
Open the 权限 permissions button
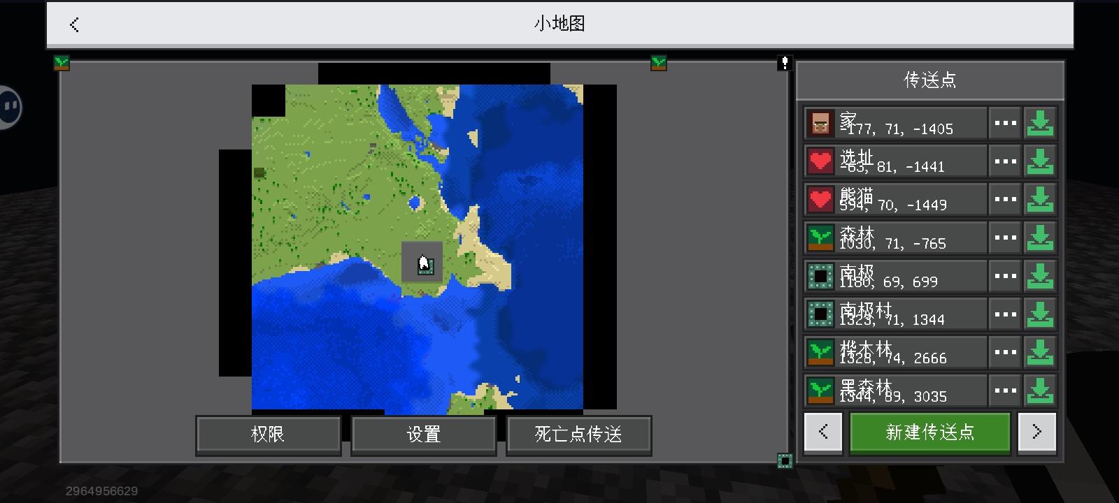coord(268,435)
